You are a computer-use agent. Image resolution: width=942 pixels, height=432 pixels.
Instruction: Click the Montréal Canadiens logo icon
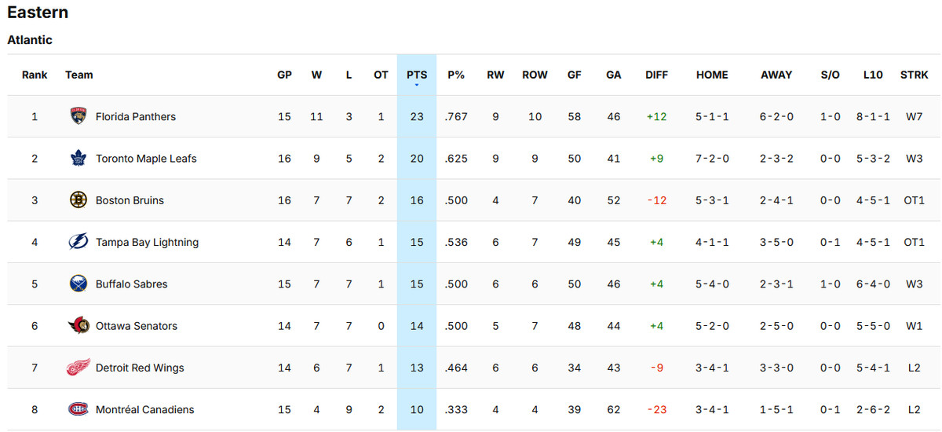[78, 409]
